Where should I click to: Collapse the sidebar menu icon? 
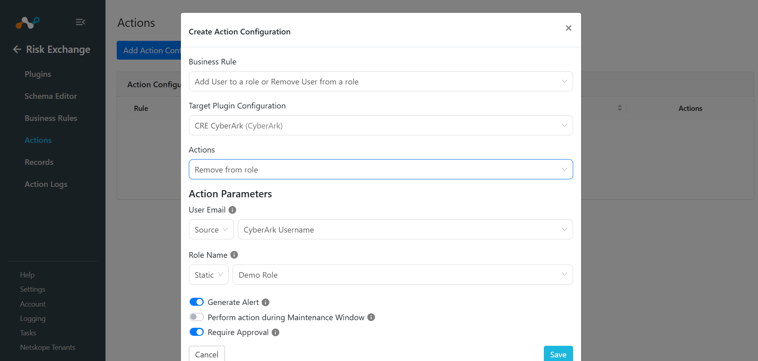click(x=80, y=22)
